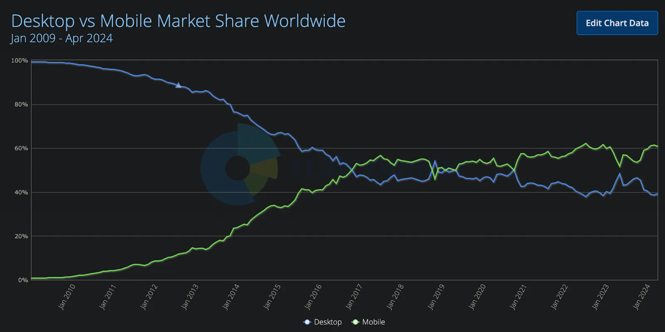This screenshot has height=332, width=665.
Task: Click the 80% y-axis label
Action: tap(21, 104)
